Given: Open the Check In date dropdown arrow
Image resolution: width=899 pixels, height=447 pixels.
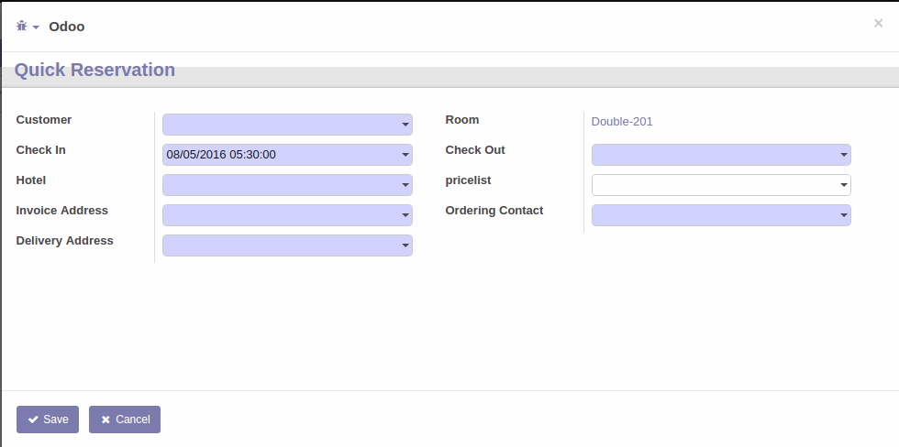Looking at the screenshot, I should (x=405, y=155).
